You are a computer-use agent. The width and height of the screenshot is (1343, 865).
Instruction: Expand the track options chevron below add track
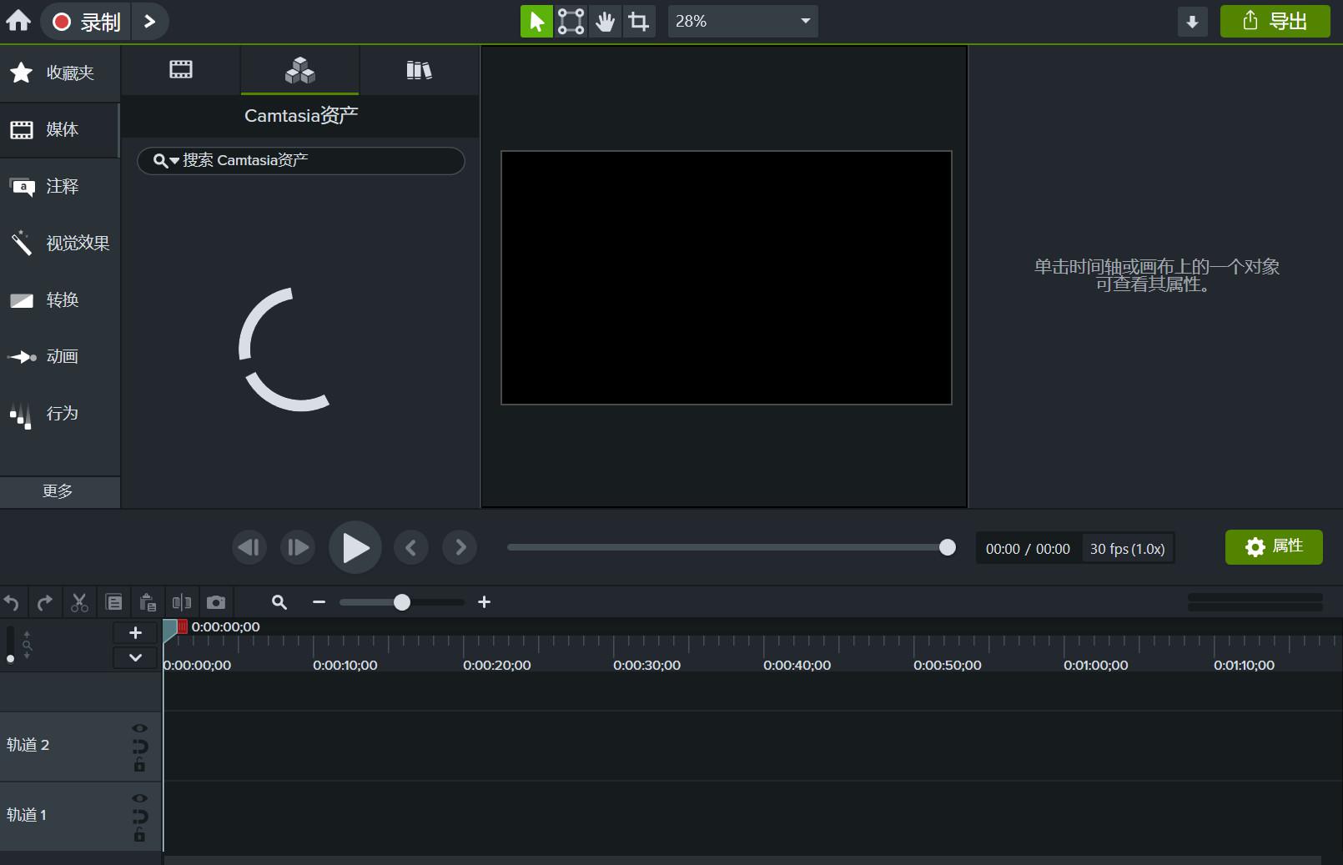(x=135, y=657)
